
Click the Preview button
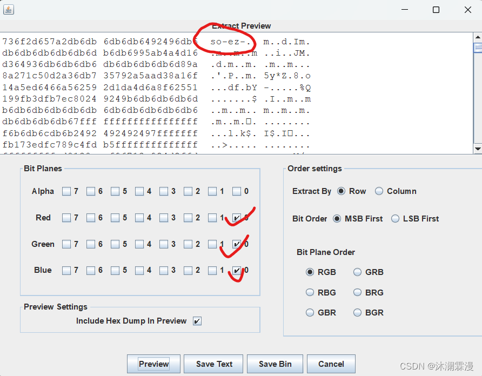[x=153, y=364]
